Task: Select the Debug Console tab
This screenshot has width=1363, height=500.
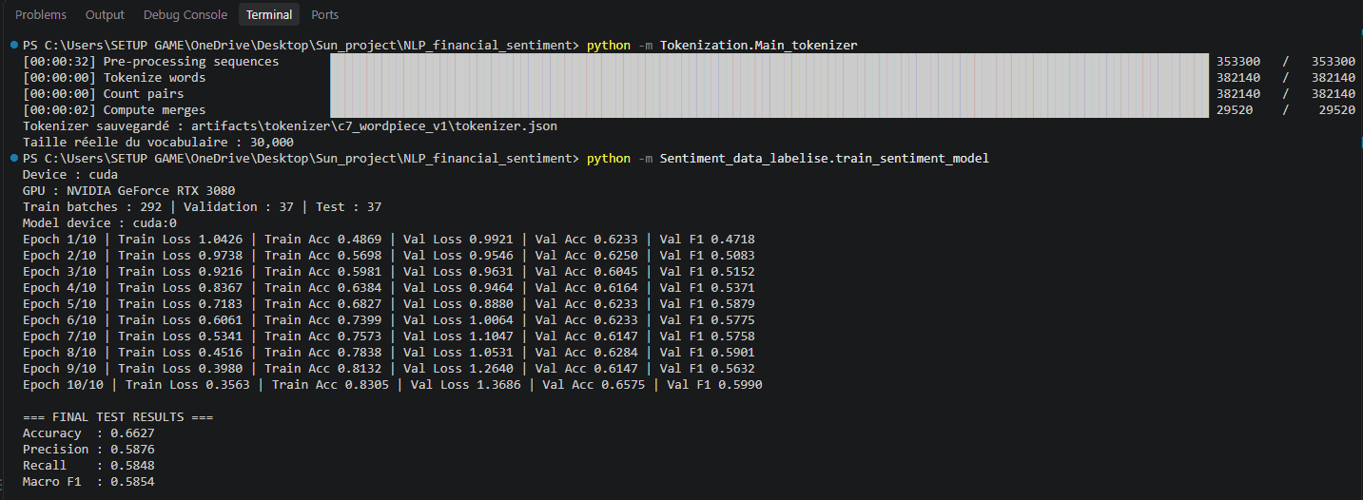Action: click(x=185, y=14)
